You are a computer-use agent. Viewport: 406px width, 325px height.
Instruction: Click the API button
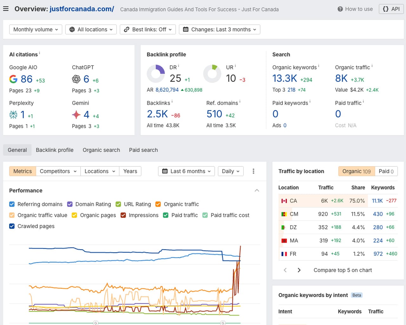[x=391, y=9]
